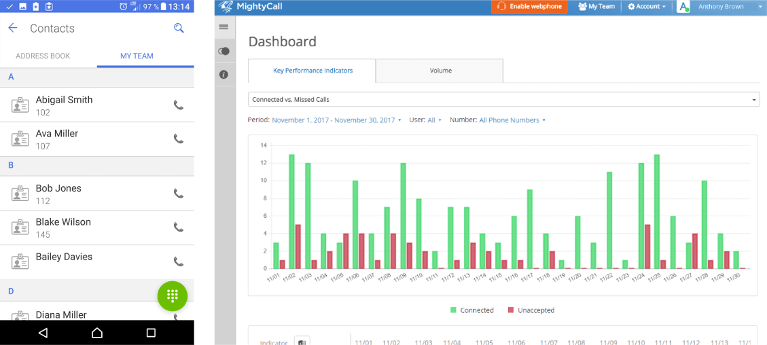Viewport: 767px width, 345px height.
Task: Tap the back arrow in Contacts
Action: [x=12, y=28]
